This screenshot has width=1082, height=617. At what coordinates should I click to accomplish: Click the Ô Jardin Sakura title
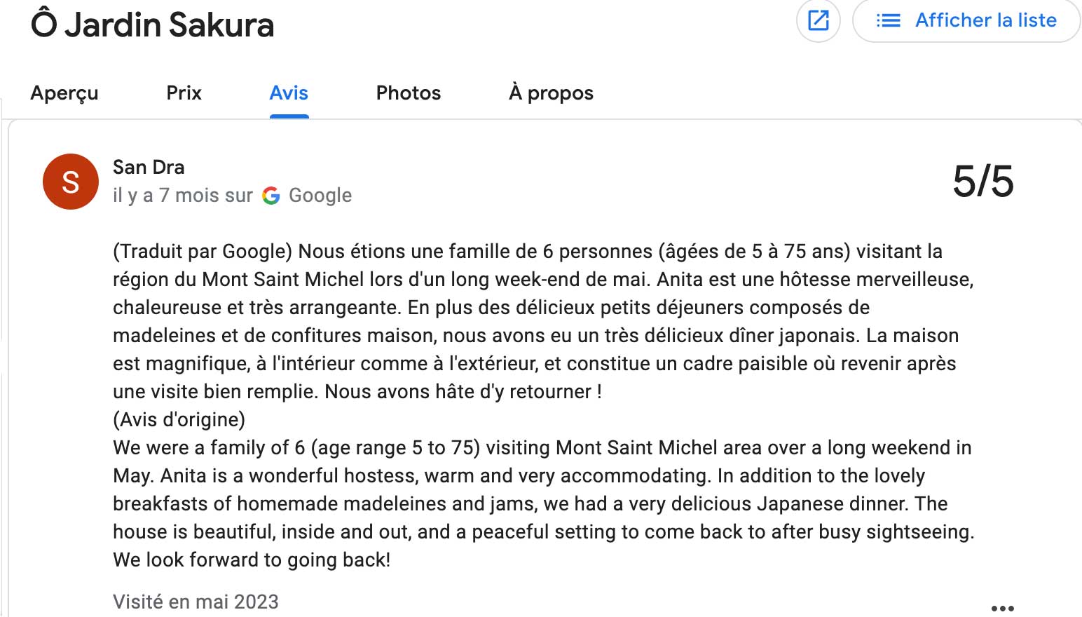[152, 25]
